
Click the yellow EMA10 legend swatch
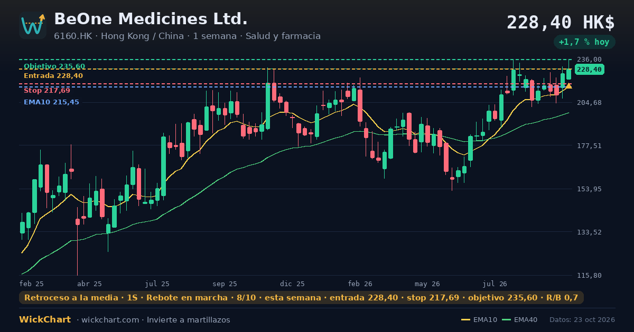[x=465, y=320]
